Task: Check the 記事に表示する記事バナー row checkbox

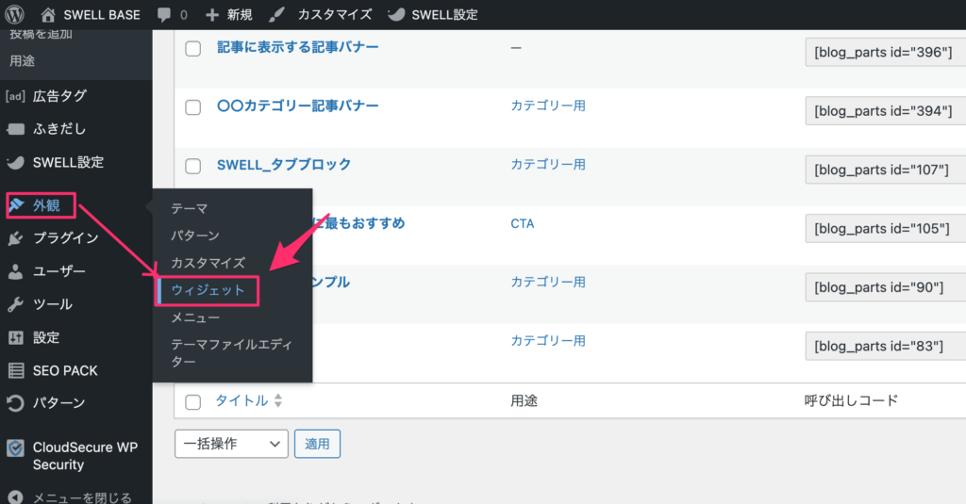Action: [193, 49]
